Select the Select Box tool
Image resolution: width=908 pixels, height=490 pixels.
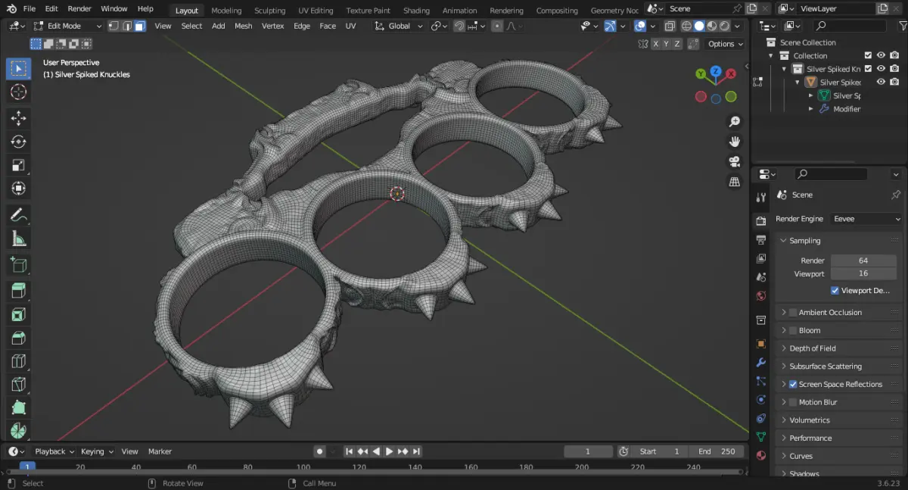(x=19, y=69)
